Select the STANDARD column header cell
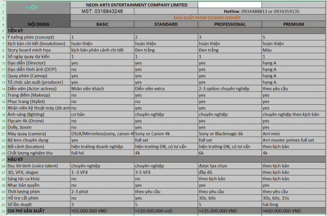327x216 pixels. click(165, 25)
